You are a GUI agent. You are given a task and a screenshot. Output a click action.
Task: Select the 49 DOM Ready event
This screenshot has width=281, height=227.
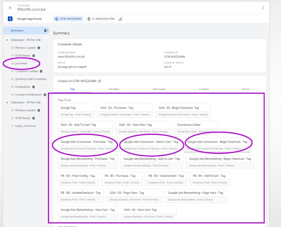coord(21,56)
